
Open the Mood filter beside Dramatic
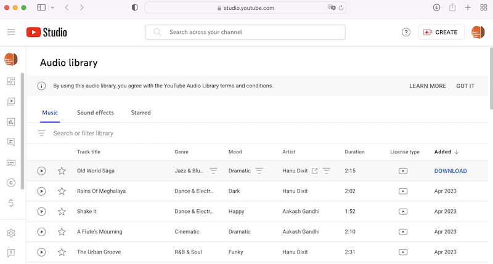(259, 171)
